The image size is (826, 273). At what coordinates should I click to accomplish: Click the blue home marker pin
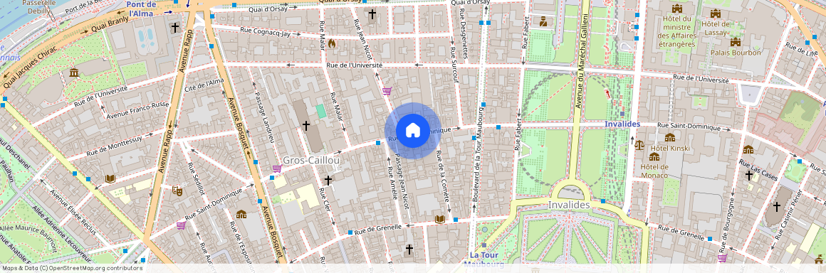(412, 131)
